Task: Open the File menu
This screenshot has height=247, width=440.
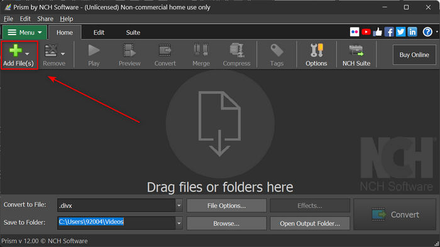Action: (x=8, y=19)
